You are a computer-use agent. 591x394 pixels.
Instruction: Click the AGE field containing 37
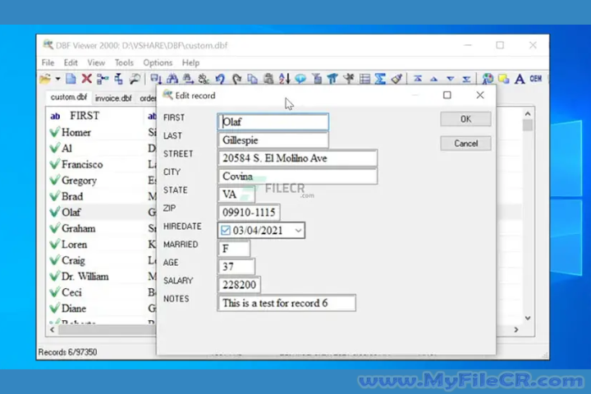tap(236, 267)
